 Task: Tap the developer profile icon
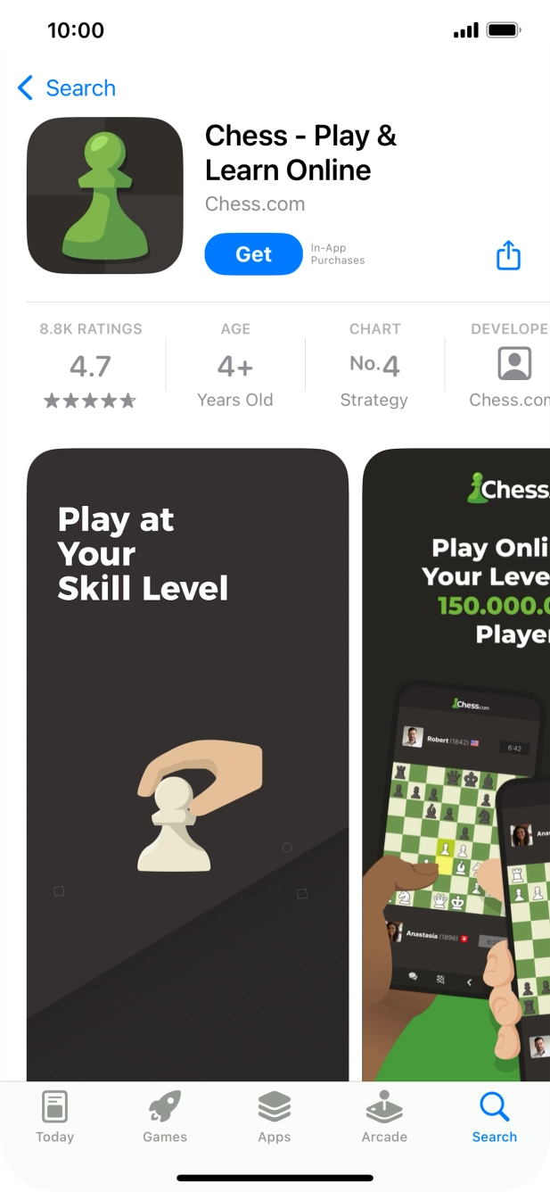(x=514, y=364)
